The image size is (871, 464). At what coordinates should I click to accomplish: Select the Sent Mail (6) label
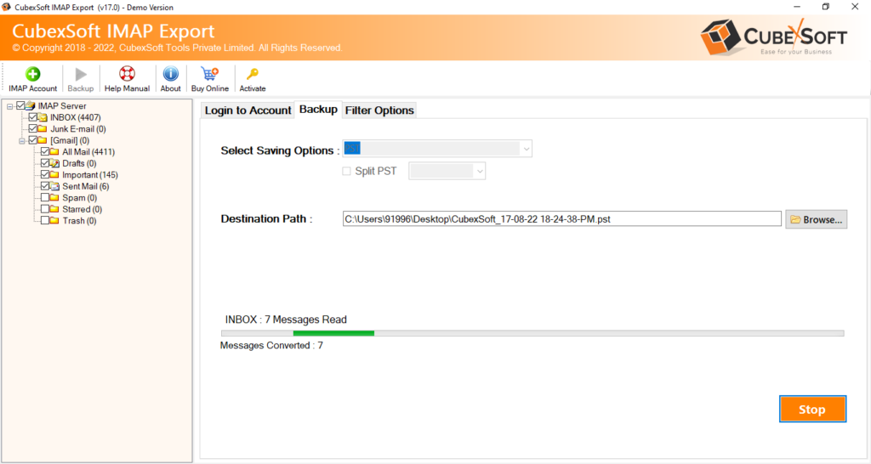point(86,186)
